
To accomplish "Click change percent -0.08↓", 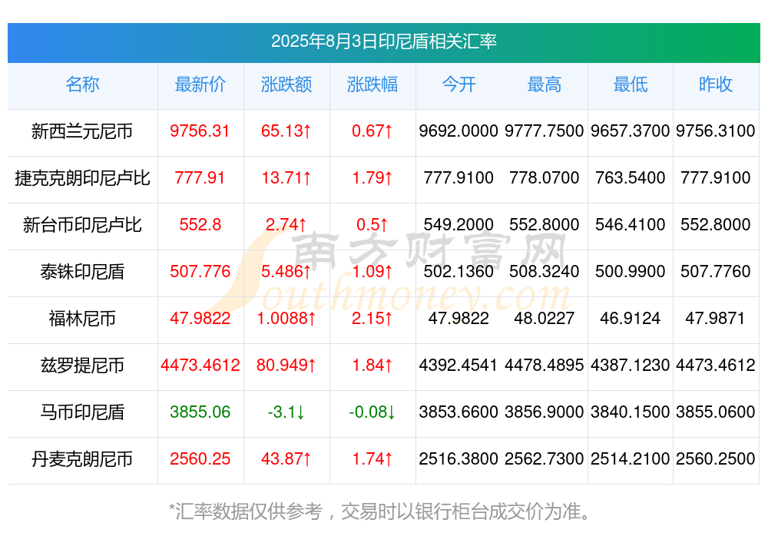I will point(372,412).
